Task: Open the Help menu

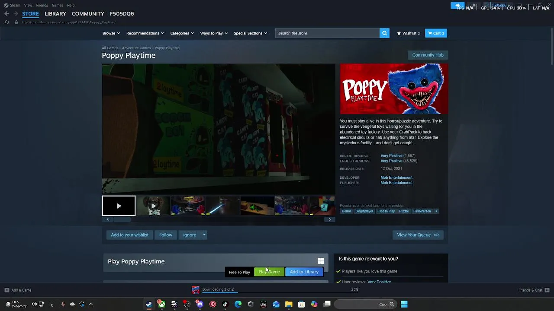Action: [x=71, y=5]
